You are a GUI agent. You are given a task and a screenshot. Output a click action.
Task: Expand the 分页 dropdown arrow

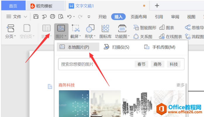[x=15, y=36]
